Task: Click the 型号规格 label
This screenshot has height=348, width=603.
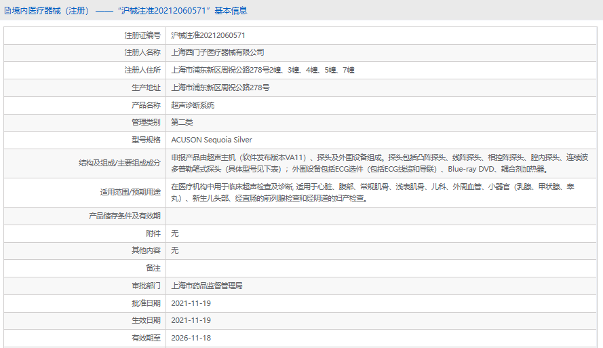Action: click(x=146, y=140)
